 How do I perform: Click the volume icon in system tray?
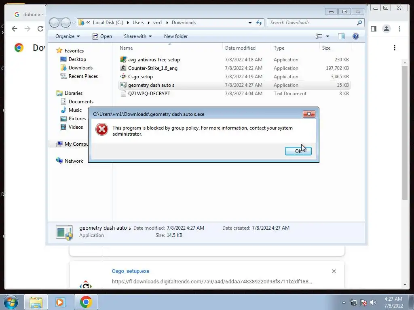[x=373, y=302]
